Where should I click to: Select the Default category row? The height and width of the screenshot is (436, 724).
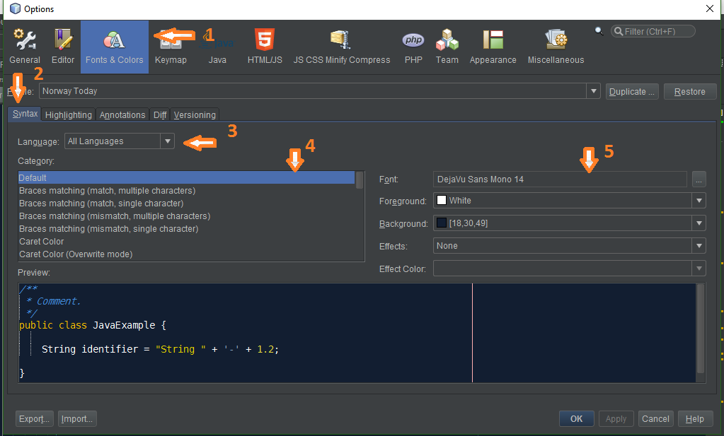click(187, 177)
